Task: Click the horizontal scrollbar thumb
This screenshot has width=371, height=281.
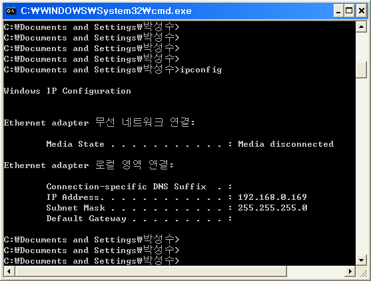Action: [x=151, y=271]
